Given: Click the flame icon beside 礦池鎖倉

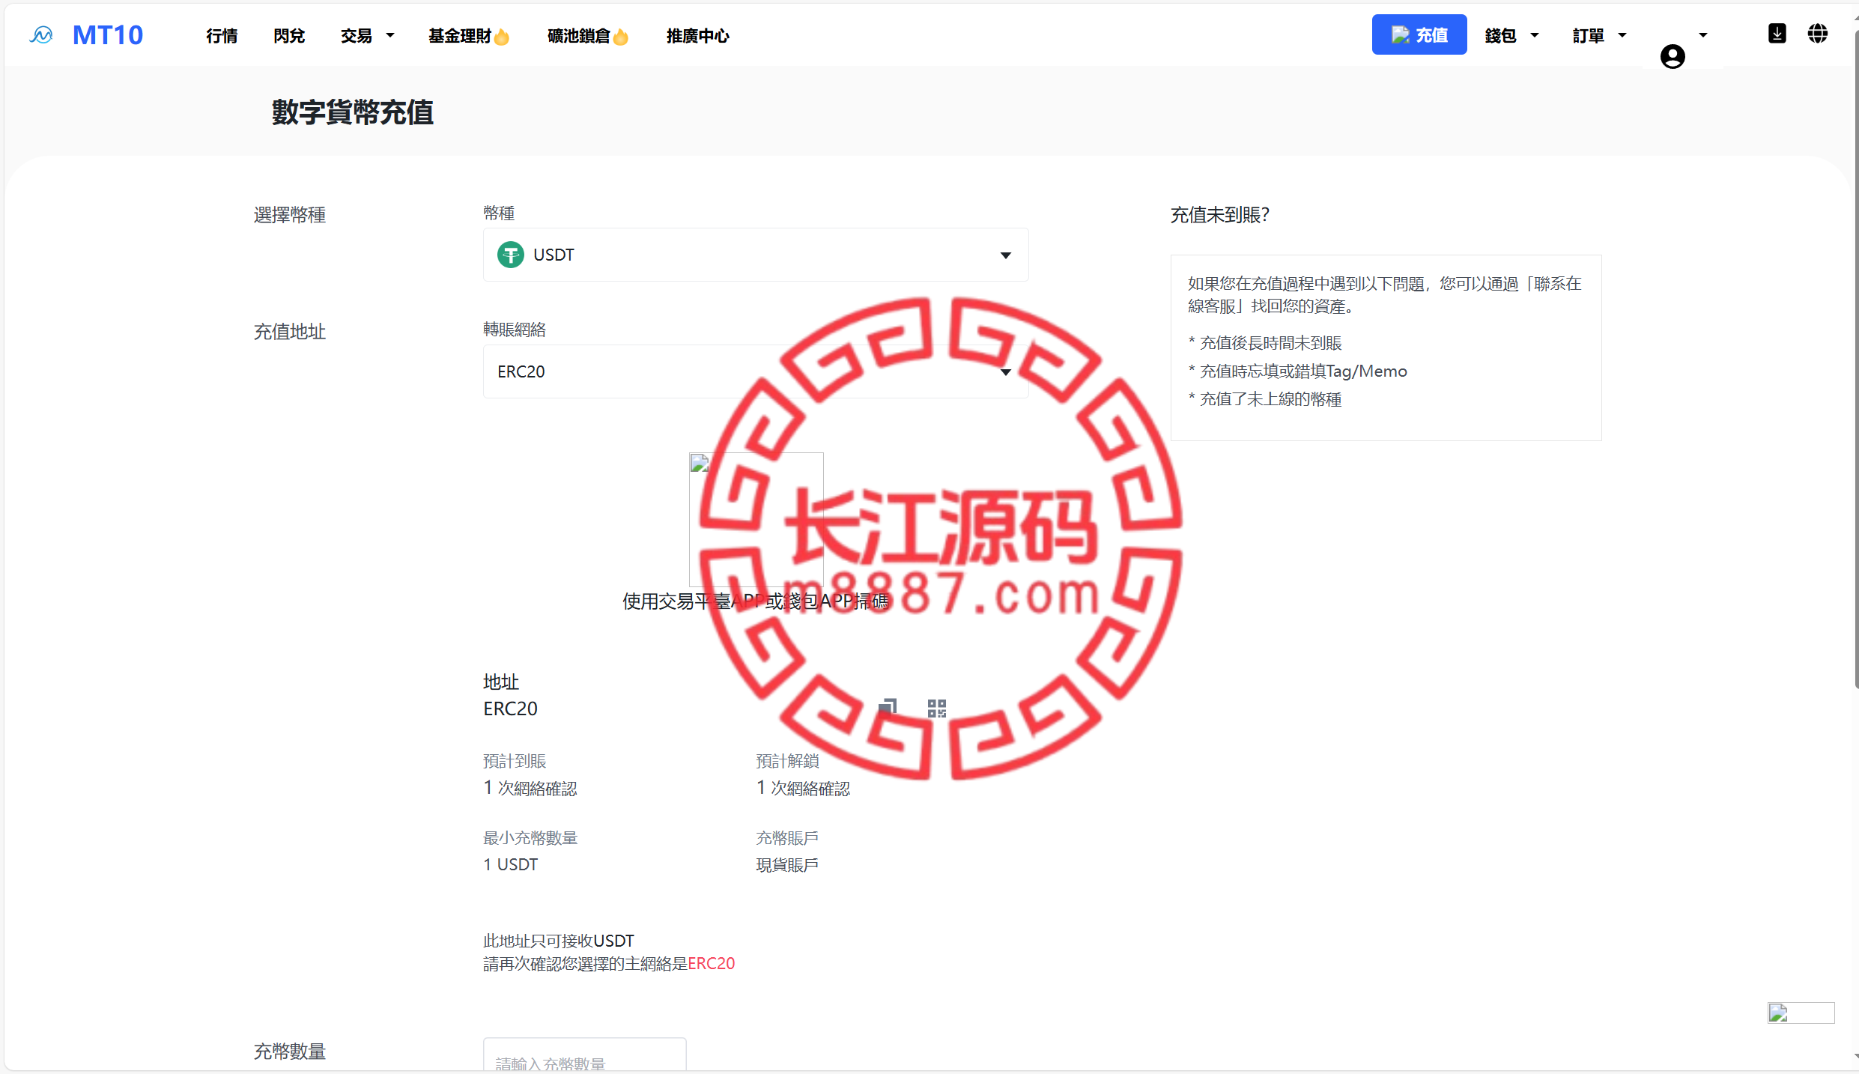Looking at the screenshot, I should coord(621,37).
